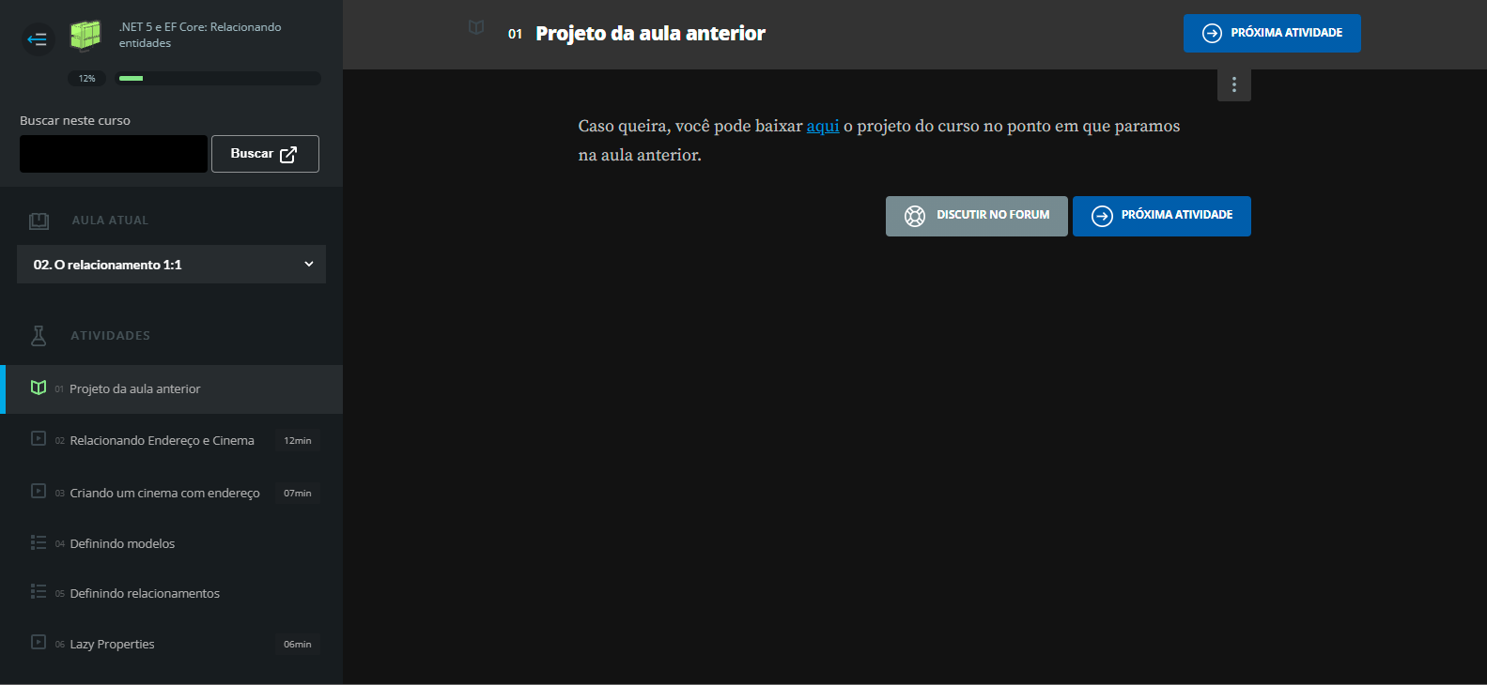Click the course search input field
The image size is (1487, 685).
pyautogui.click(x=114, y=154)
